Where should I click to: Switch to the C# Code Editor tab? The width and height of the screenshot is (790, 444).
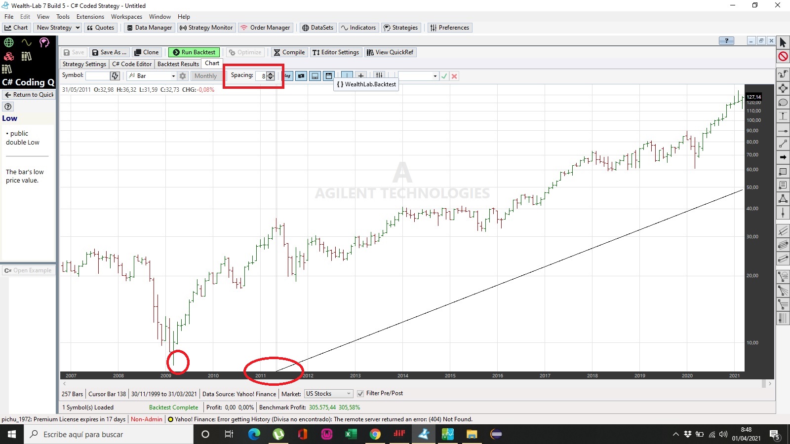[x=132, y=64]
